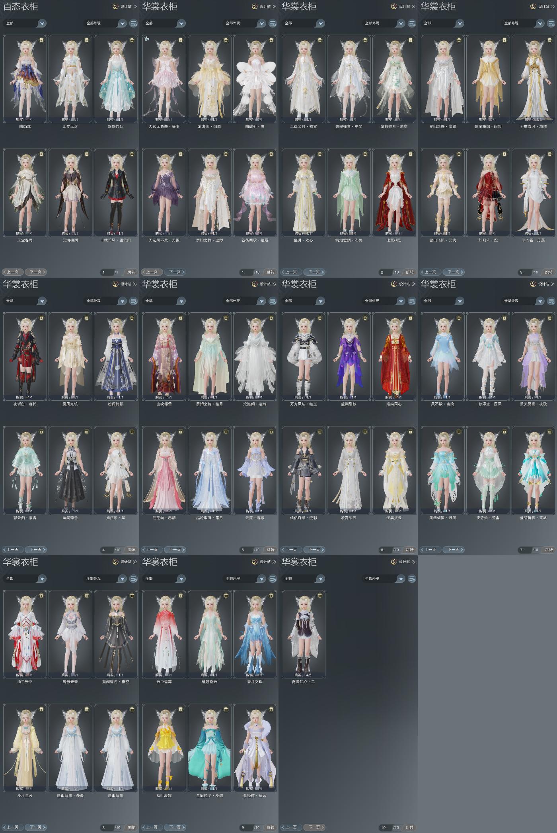Click the page number field showing 6
This screenshot has height=833, width=557.
tap(385, 550)
